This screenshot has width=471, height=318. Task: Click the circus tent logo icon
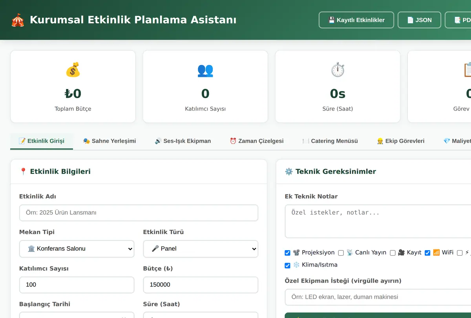(18, 20)
